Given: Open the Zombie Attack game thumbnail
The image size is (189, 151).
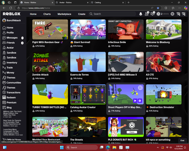Looking at the screenshot, I should click(x=50, y=62).
